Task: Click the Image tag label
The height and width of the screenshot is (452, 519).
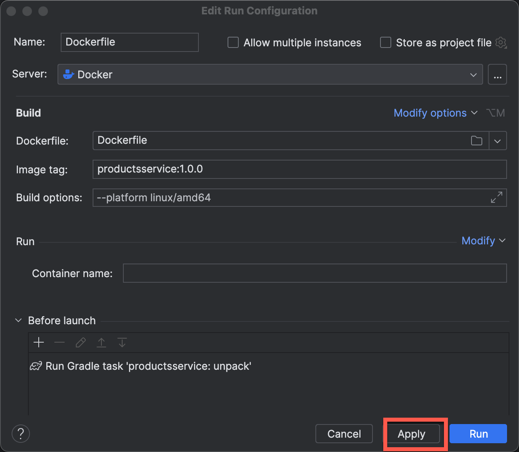Action: tap(42, 170)
